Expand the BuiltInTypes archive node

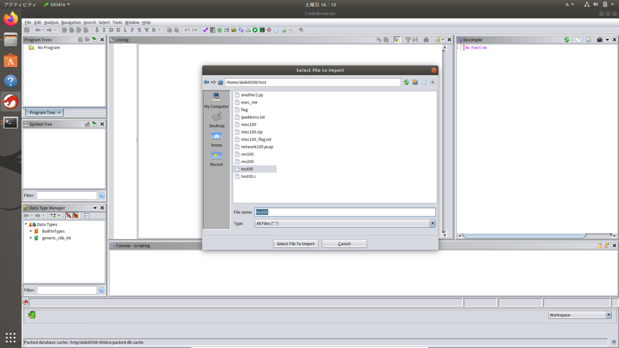pos(31,231)
